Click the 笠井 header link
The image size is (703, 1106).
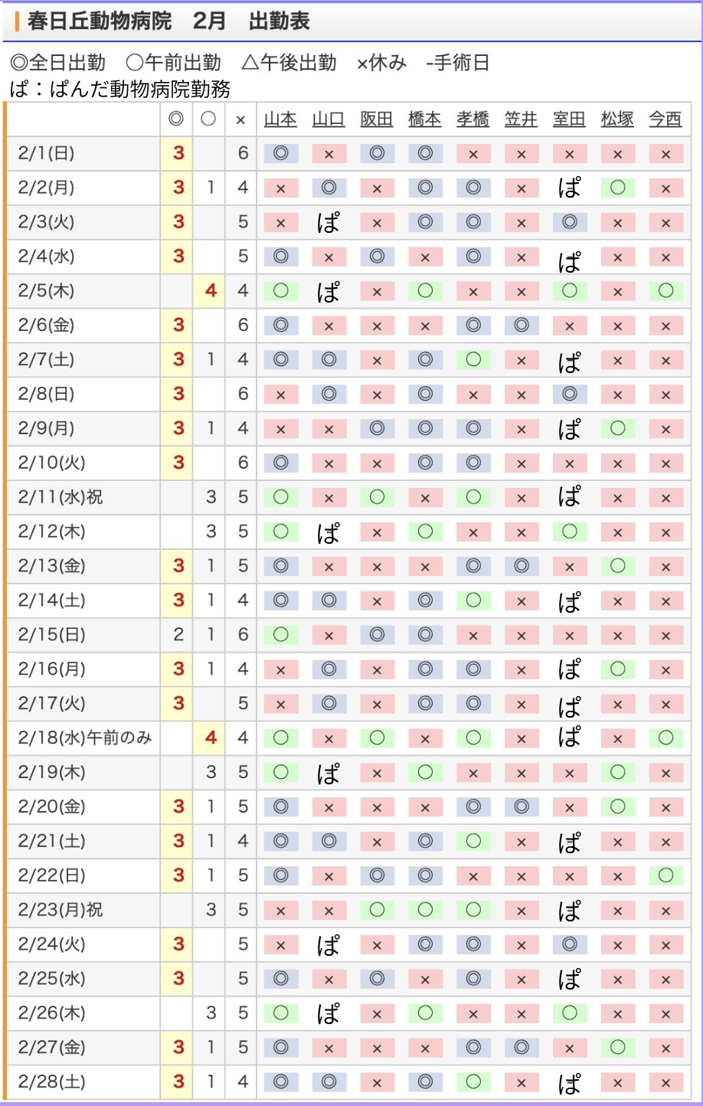(521, 119)
